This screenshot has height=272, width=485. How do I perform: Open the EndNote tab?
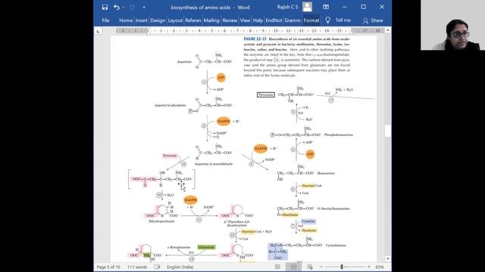[x=274, y=20]
